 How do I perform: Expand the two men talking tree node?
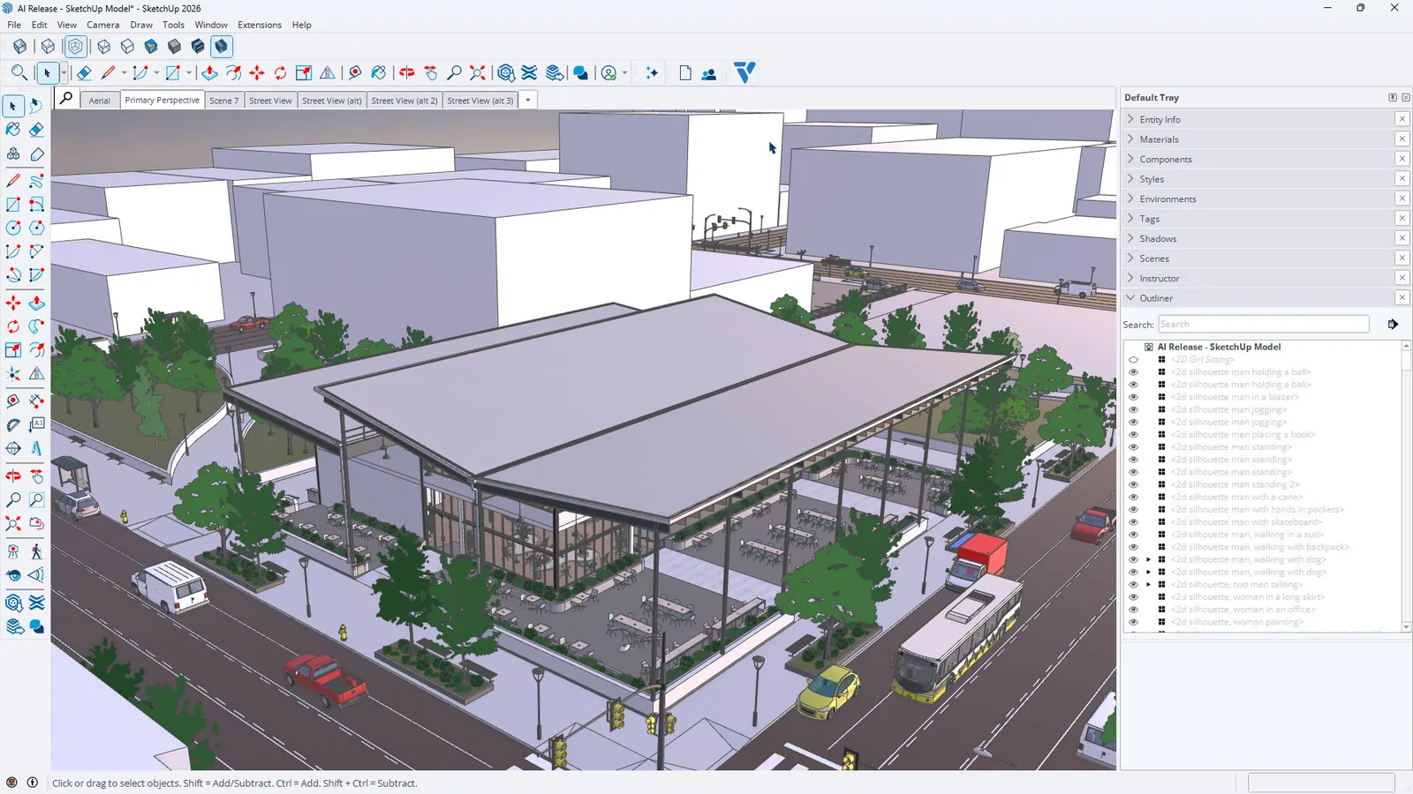click(1148, 585)
